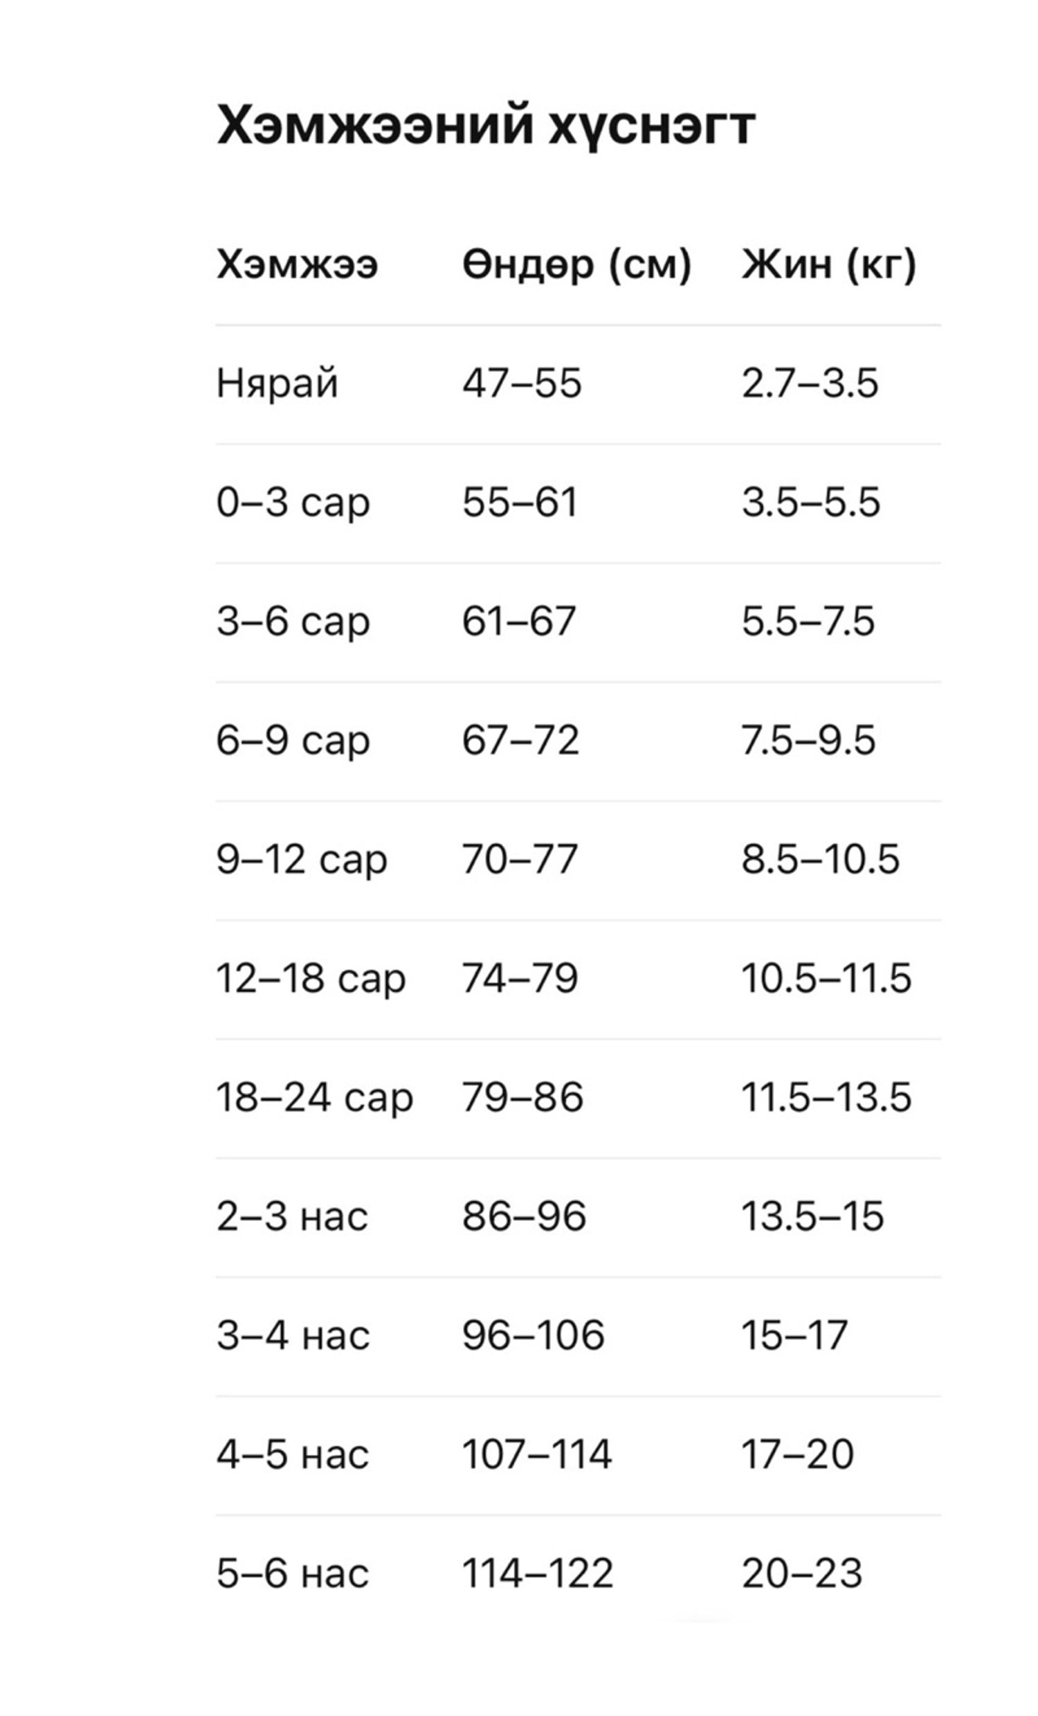Select the "Нярай" size row label
This screenshot has height=1716, width=1038.
coord(277,383)
